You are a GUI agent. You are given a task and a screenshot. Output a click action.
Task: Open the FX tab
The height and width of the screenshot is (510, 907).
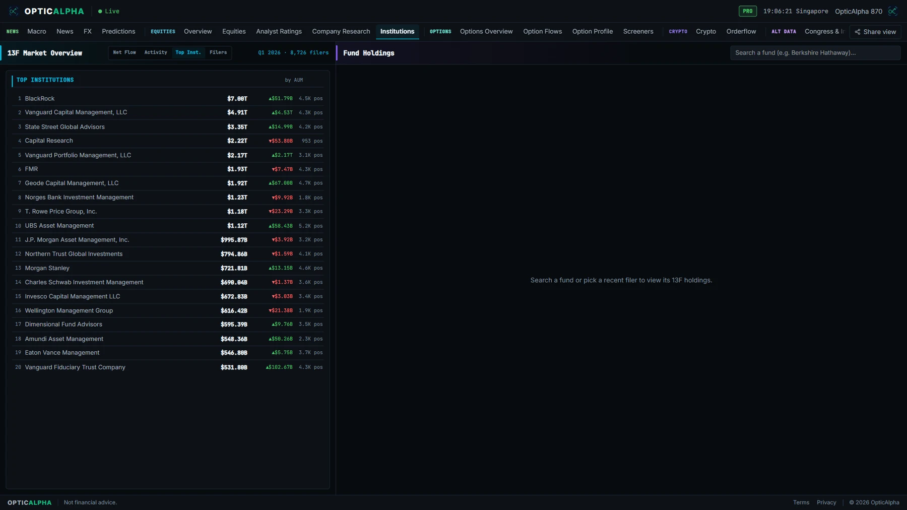click(88, 31)
